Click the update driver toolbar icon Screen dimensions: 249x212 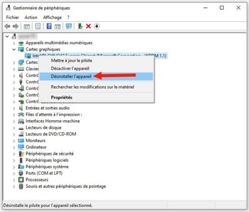(x=80, y=26)
